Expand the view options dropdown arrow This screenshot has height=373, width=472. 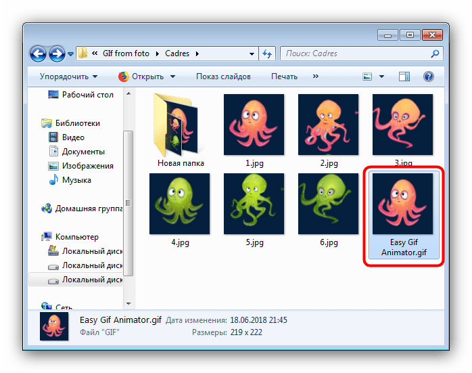click(381, 76)
